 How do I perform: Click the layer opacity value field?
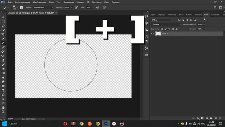click(x=199, y=24)
